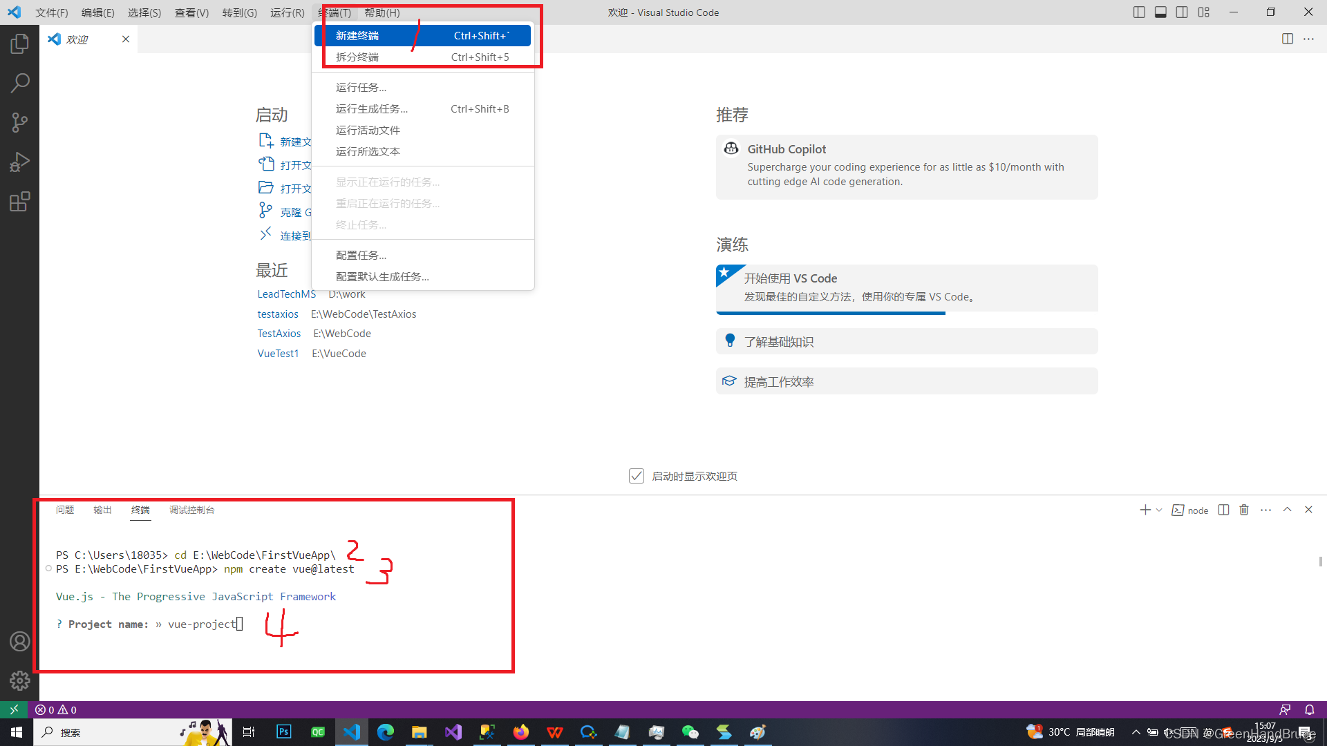This screenshot has height=746, width=1327.
Task: Toggle primary side bar layout button
Action: pos(1139,12)
